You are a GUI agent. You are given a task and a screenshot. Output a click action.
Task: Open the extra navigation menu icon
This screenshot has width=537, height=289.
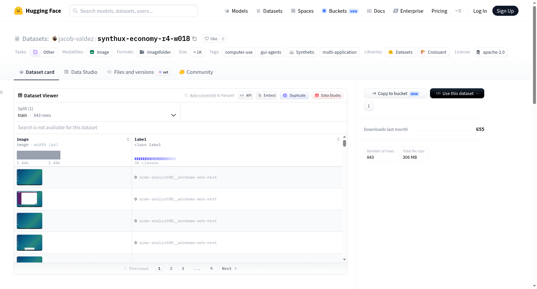[458, 11]
